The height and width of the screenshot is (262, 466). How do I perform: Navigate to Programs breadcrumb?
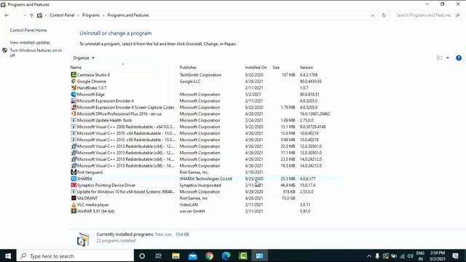pyautogui.click(x=91, y=15)
